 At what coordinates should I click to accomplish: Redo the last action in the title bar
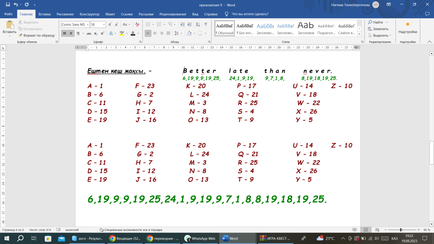27,5
